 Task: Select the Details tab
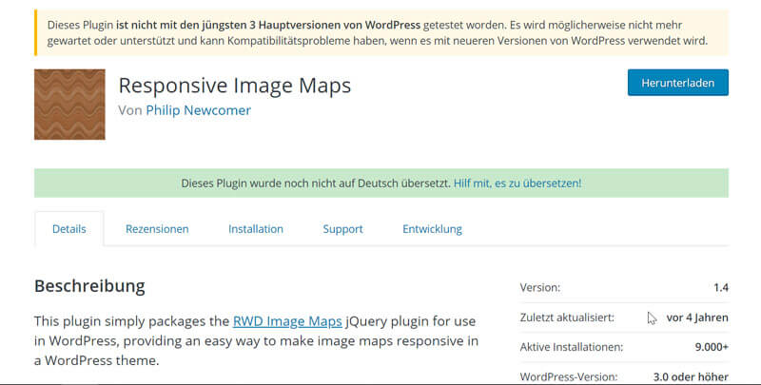[x=68, y=229]
